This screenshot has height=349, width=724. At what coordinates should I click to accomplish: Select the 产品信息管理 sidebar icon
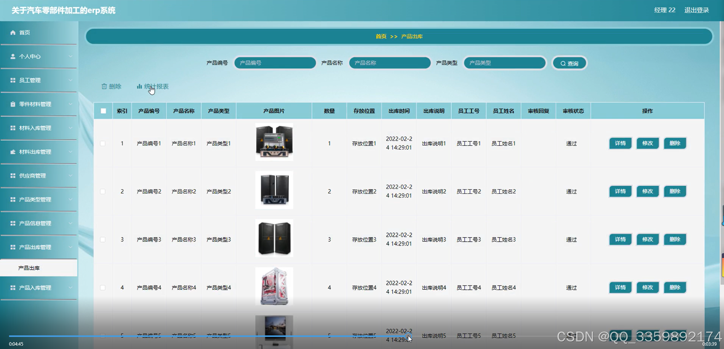12,223
